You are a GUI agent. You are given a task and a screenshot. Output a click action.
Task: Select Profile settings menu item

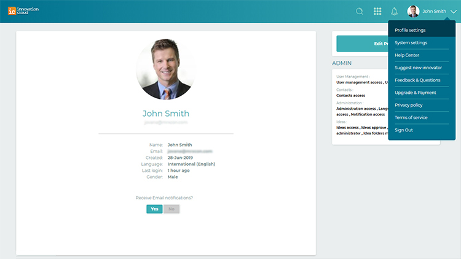click(x=422, y=30)
